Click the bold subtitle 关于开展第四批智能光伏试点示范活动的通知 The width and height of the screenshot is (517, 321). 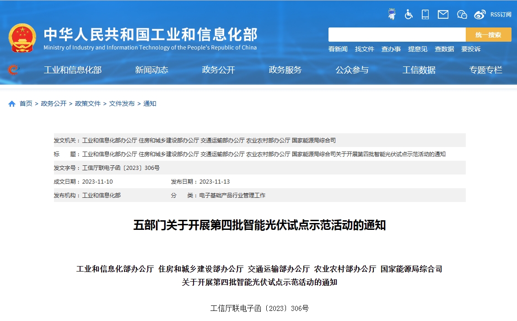[259, 283]
